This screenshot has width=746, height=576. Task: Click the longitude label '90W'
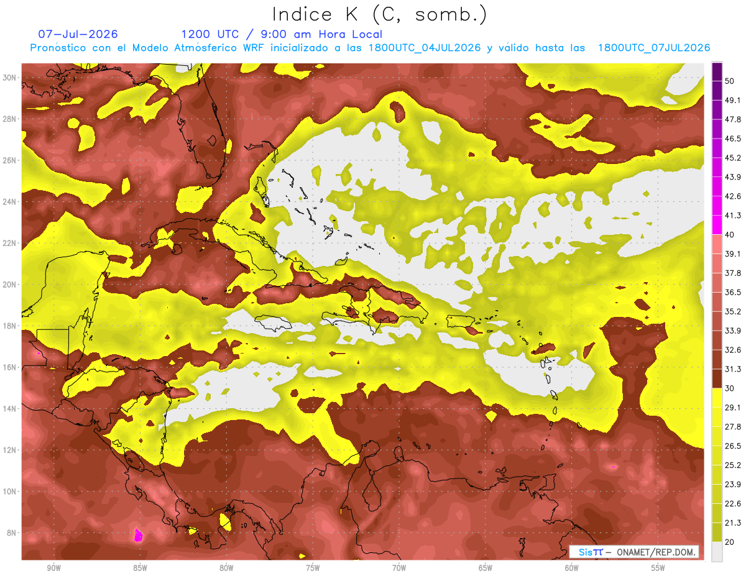pyautogui.click(x=53, y=568)
